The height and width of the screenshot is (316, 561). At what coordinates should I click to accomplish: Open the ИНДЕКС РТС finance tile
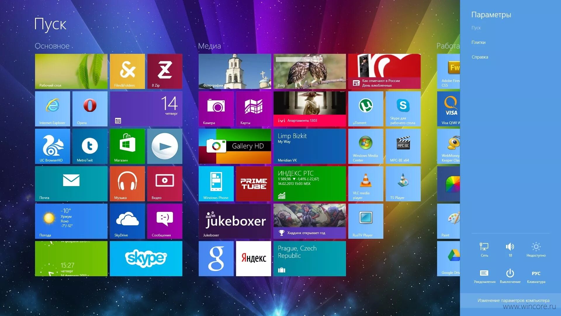[310, 184]
